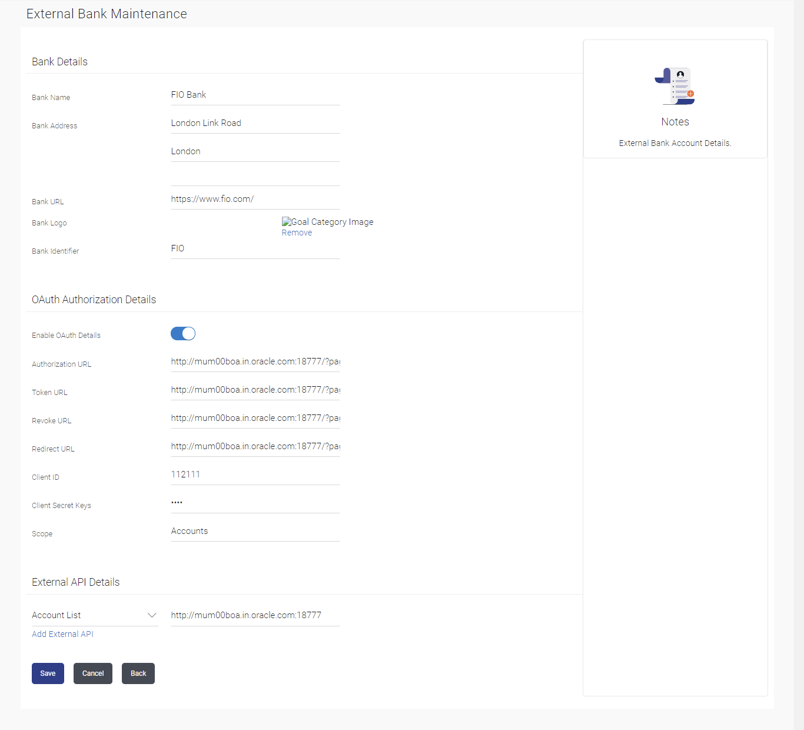This screenshot has height=730, width=804.
Task: Click the Client Secret Keys label
Action: 61,506
